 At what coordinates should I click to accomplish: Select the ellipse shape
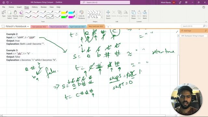(x=94, y=14)
